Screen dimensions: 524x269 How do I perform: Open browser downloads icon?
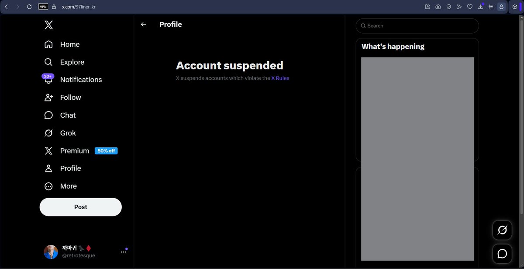click(x=480, y=7)
